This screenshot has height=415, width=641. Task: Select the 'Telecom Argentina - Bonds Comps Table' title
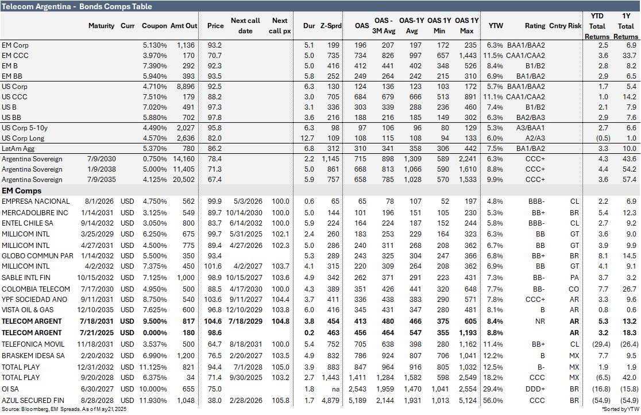(x=77, y=6)
